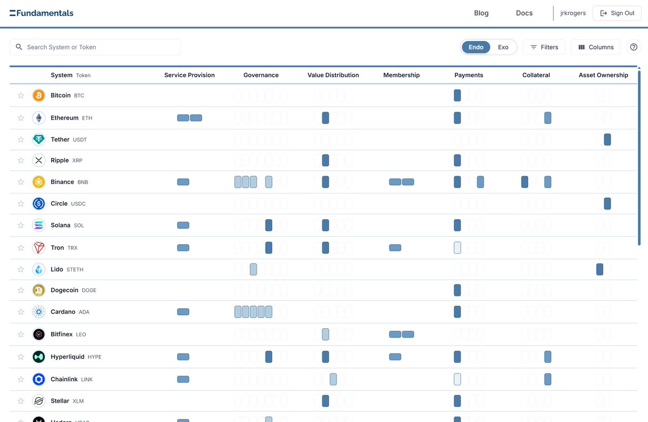The width and height of the screenshot is (648, 422).
Task: Click the jrkrogers username
Action: 573,13
